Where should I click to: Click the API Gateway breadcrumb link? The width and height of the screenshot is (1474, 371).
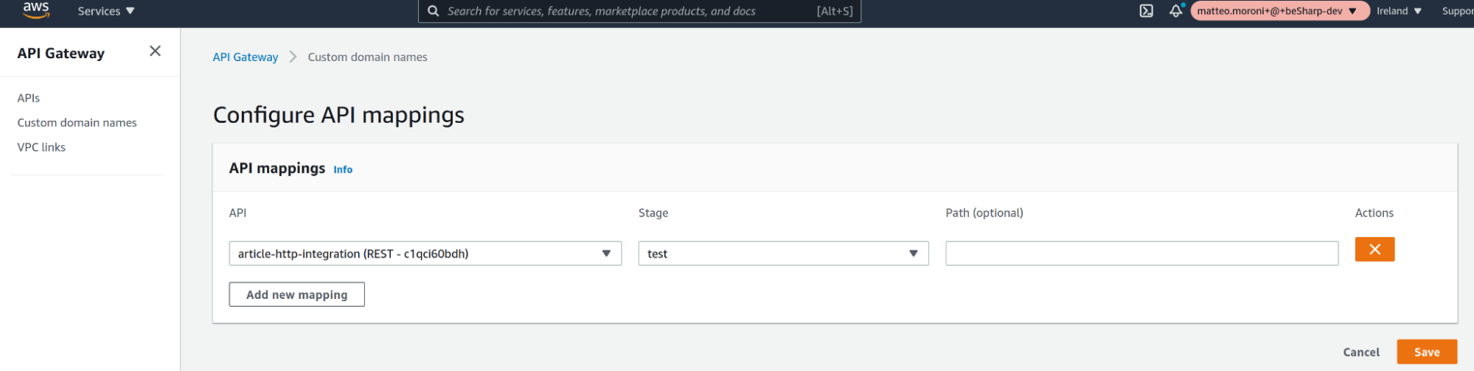point(246,57)
